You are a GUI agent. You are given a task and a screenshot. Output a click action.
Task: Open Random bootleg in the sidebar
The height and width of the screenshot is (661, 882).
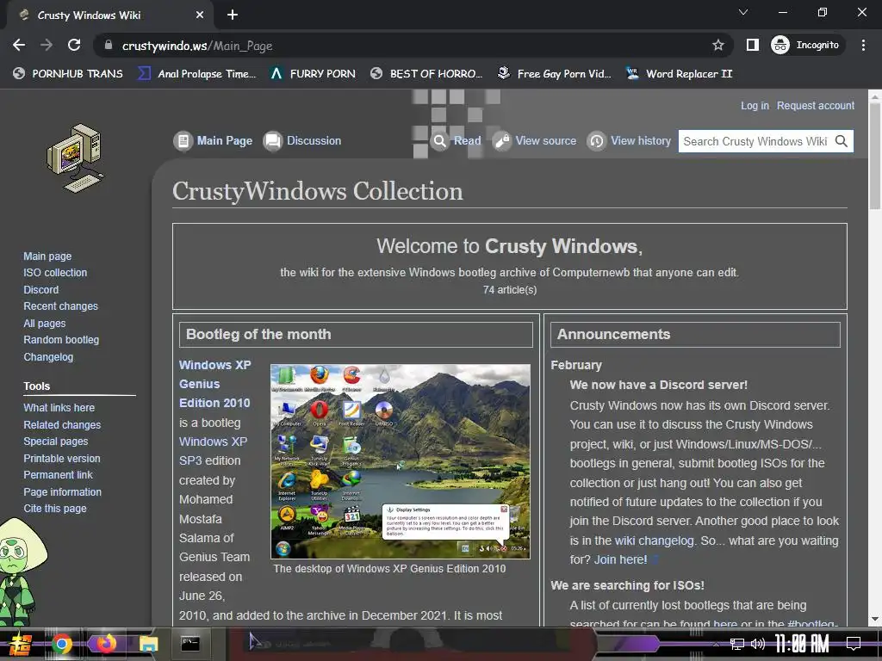(x=61, y=339)
